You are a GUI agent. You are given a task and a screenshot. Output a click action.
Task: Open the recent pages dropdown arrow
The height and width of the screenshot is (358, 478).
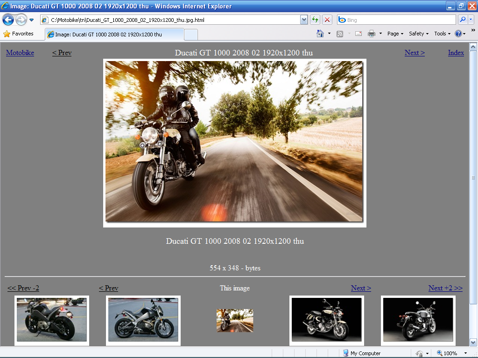pyautogui.click(x=31, y=20)
